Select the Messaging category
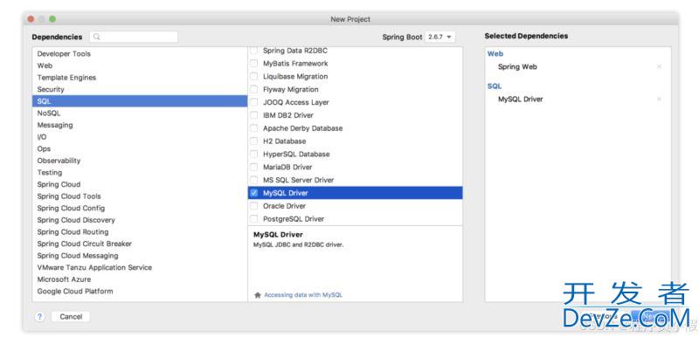Viewport: 699px width, 337px height. [140, 125]
